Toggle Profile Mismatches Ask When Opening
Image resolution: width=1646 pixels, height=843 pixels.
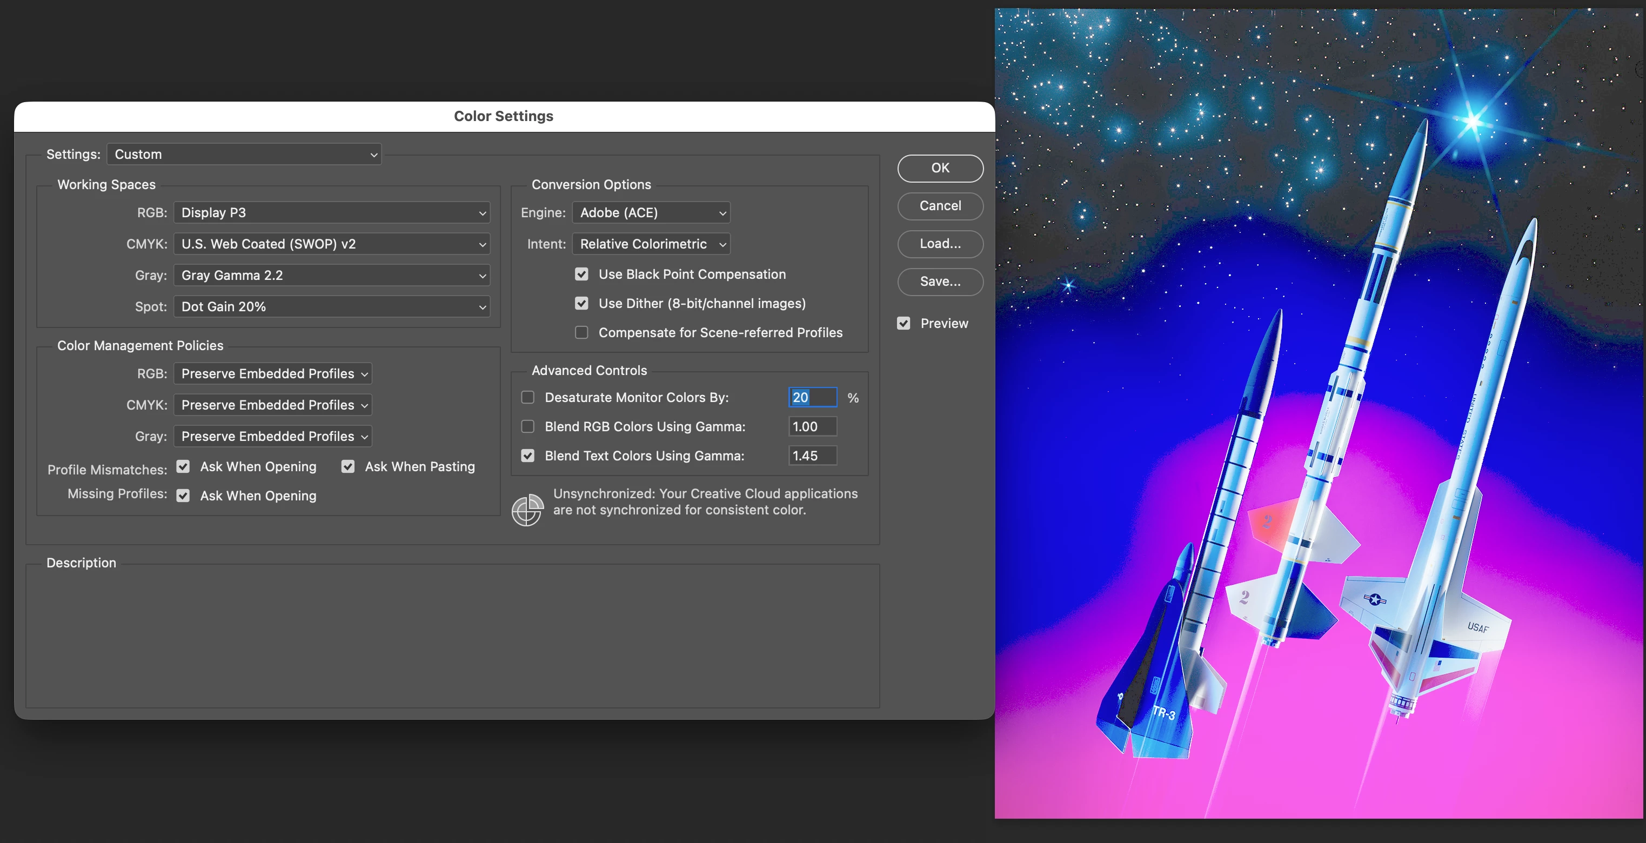[183, 466]
